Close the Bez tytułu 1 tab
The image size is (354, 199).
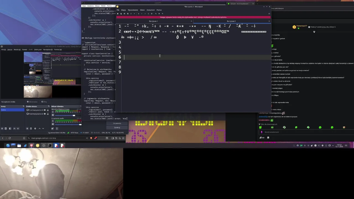pos(191,21)
